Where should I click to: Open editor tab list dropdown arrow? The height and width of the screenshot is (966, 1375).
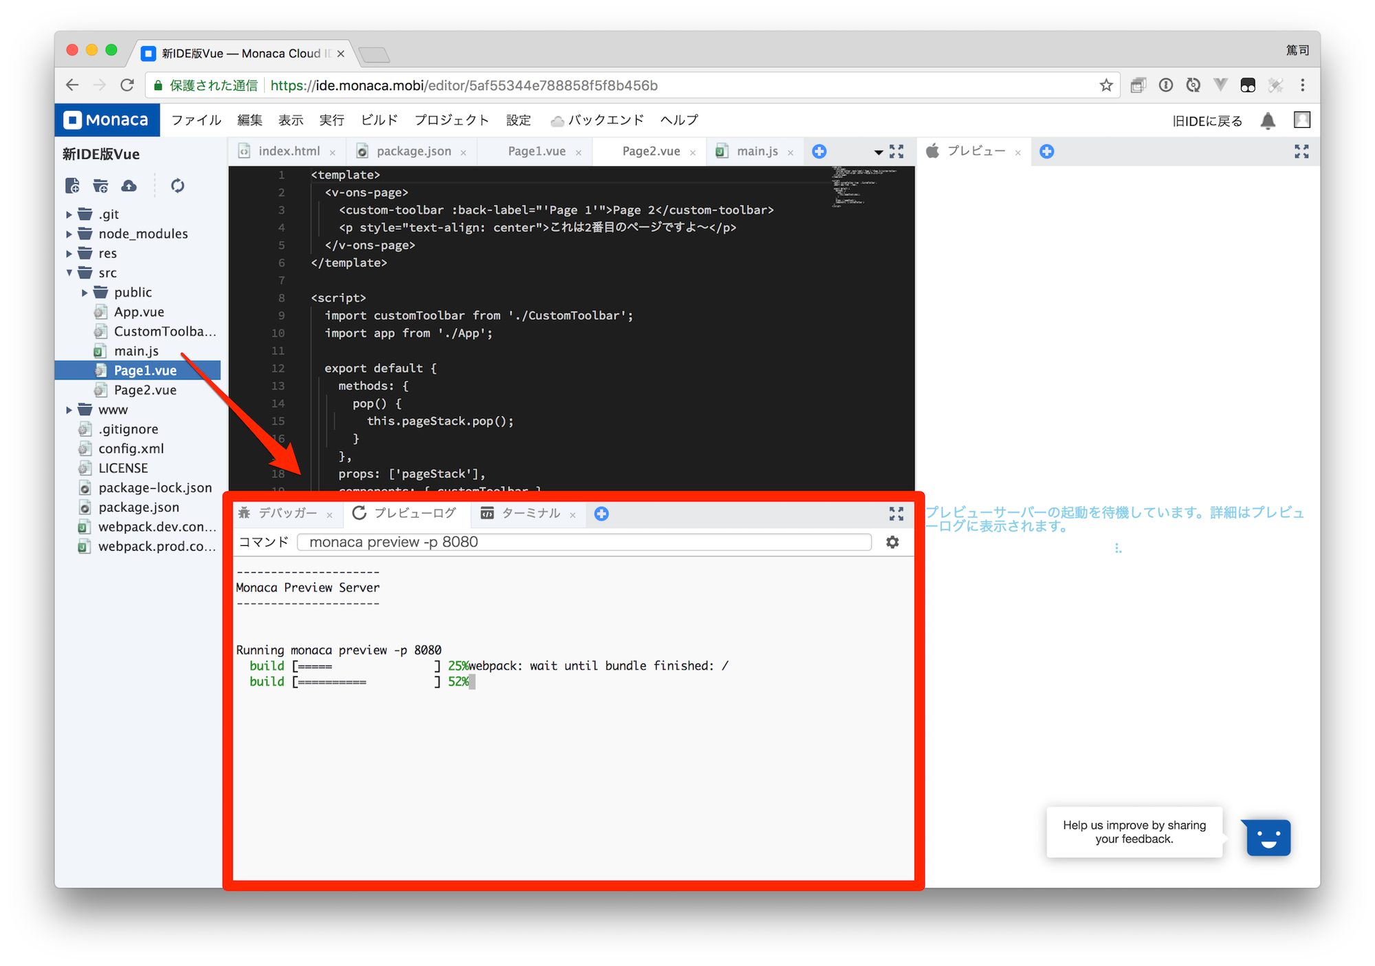click(878, 152)
